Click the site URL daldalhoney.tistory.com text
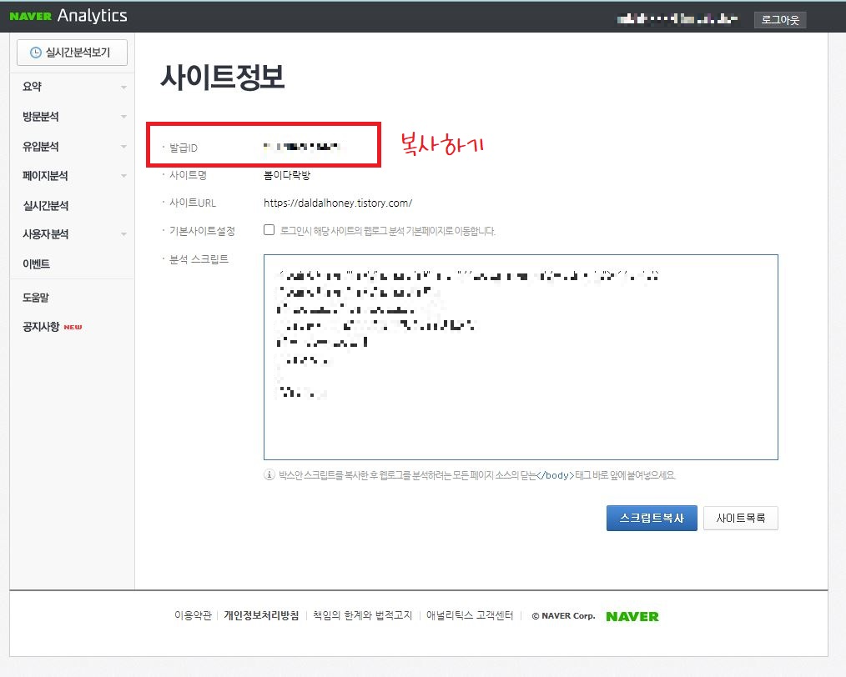Image resolution: width=846 pixels, height=677 pixels. [338, 203]
